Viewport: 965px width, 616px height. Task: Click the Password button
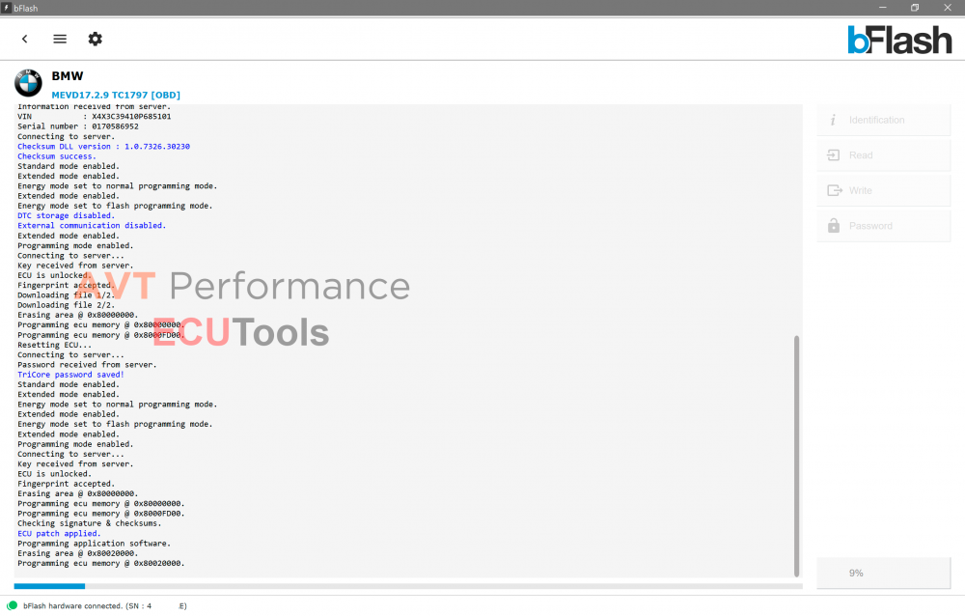[883, 225]
